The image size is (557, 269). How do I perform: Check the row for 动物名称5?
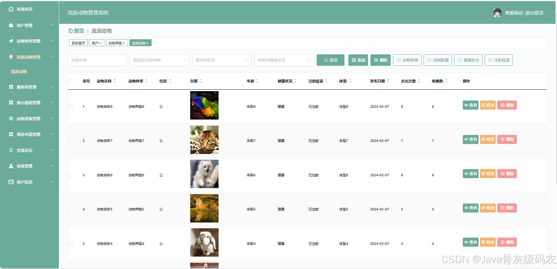coord(71,209)
